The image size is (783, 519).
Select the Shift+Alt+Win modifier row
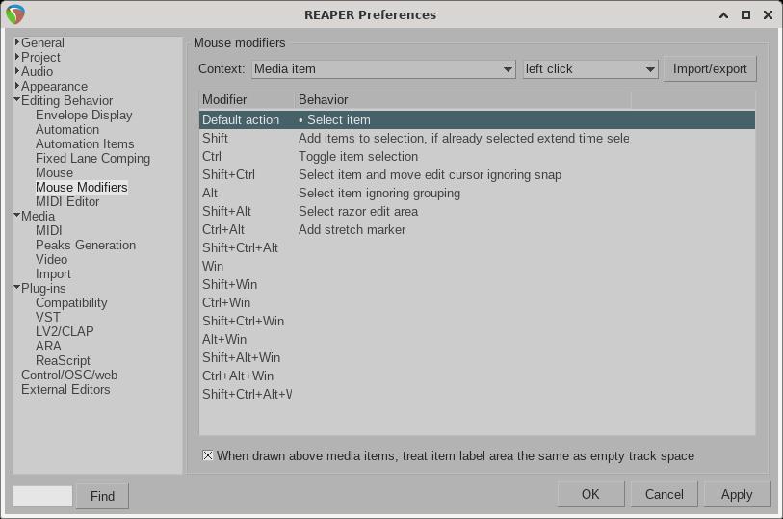[477, 357]
